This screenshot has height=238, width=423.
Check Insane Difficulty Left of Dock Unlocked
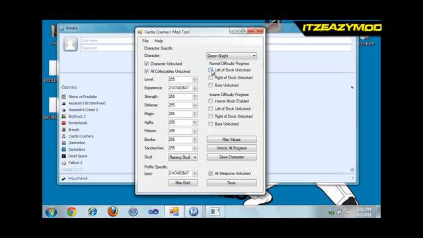pyautogui.click(x=211, y=108)
